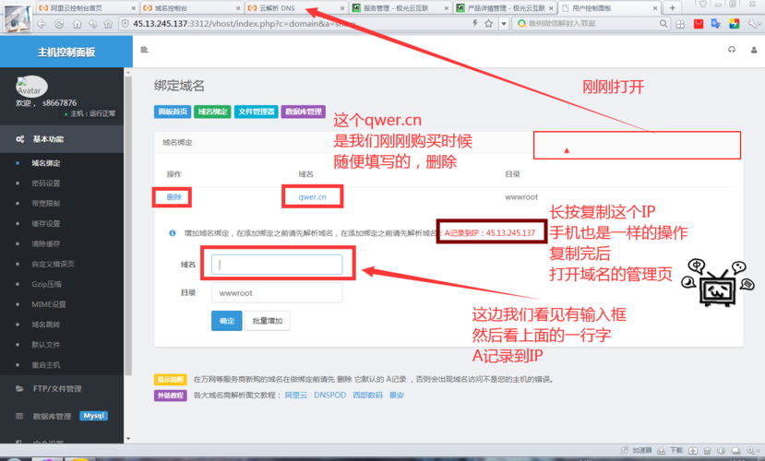Screen dimensions: 765x461
Task: Click the colorful lightning extension icon
Action: [735, 23]
